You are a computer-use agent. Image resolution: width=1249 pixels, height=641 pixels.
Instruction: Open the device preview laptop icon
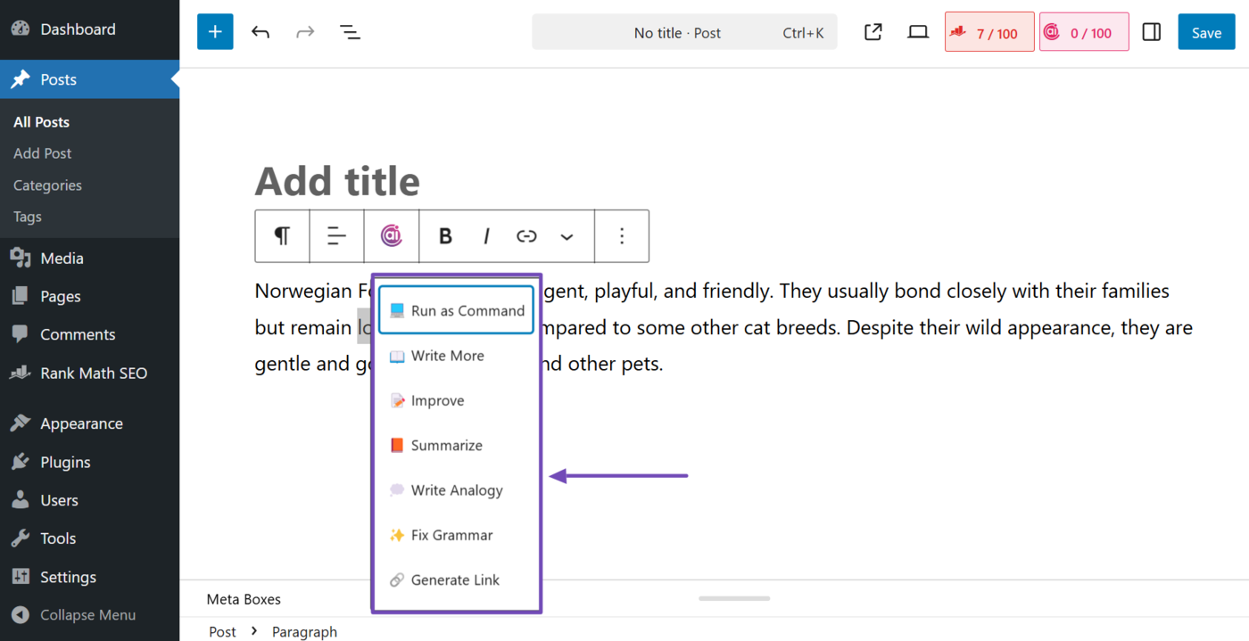pyautogui.click(x=918, y=32)
